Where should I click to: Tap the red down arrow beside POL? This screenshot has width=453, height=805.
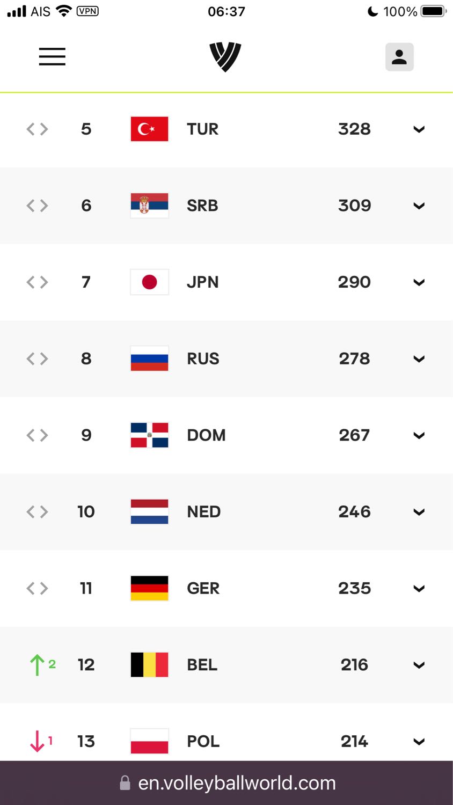point(37,741)
